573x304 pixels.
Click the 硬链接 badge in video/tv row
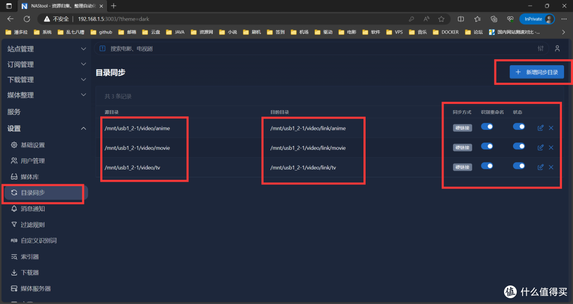[x=462, y=167]
